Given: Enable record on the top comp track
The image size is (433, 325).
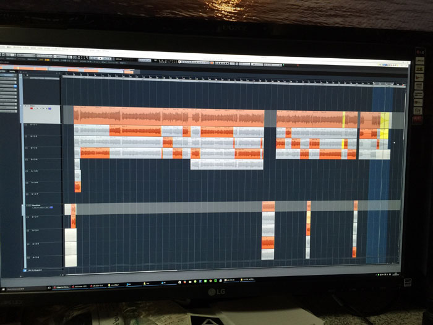Looking at the screenshot, I should point(32,108).
